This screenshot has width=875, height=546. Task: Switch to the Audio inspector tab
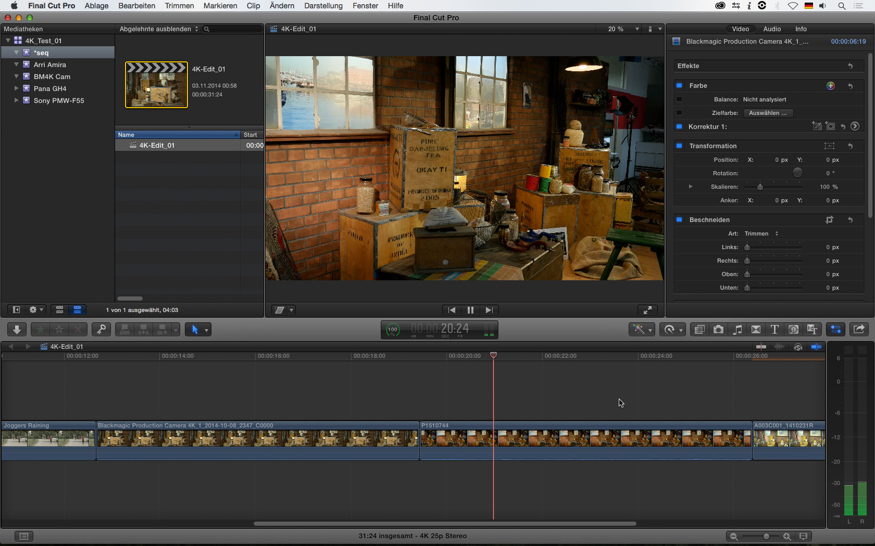(771, 29)
